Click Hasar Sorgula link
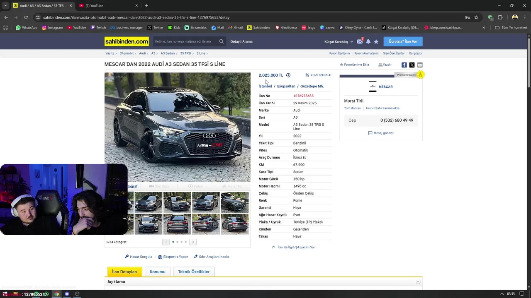 click(x=139, y=257)
